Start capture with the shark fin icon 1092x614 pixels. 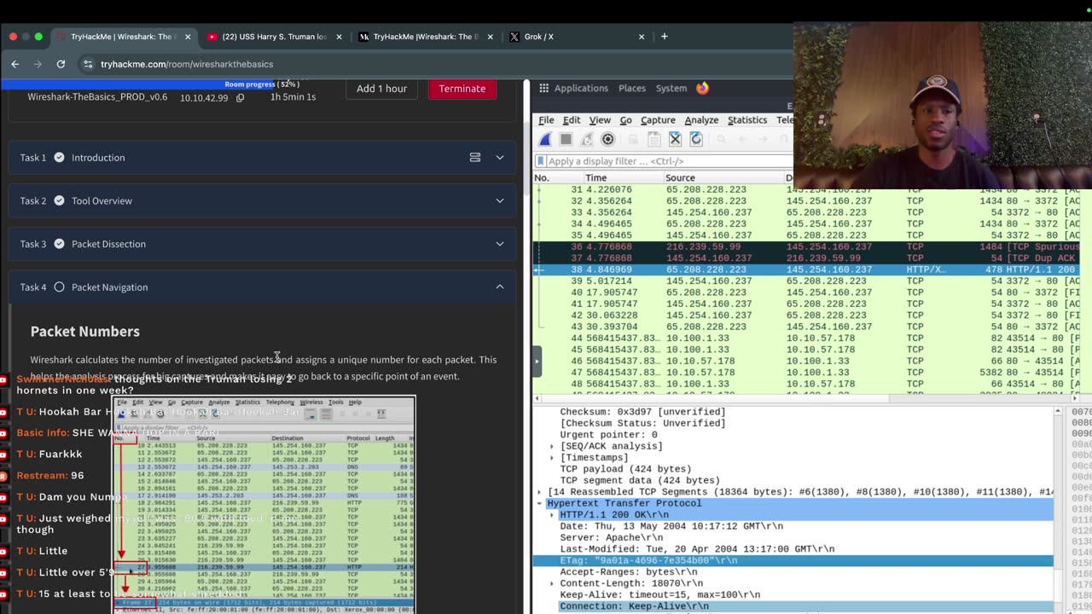pos(544,139)
